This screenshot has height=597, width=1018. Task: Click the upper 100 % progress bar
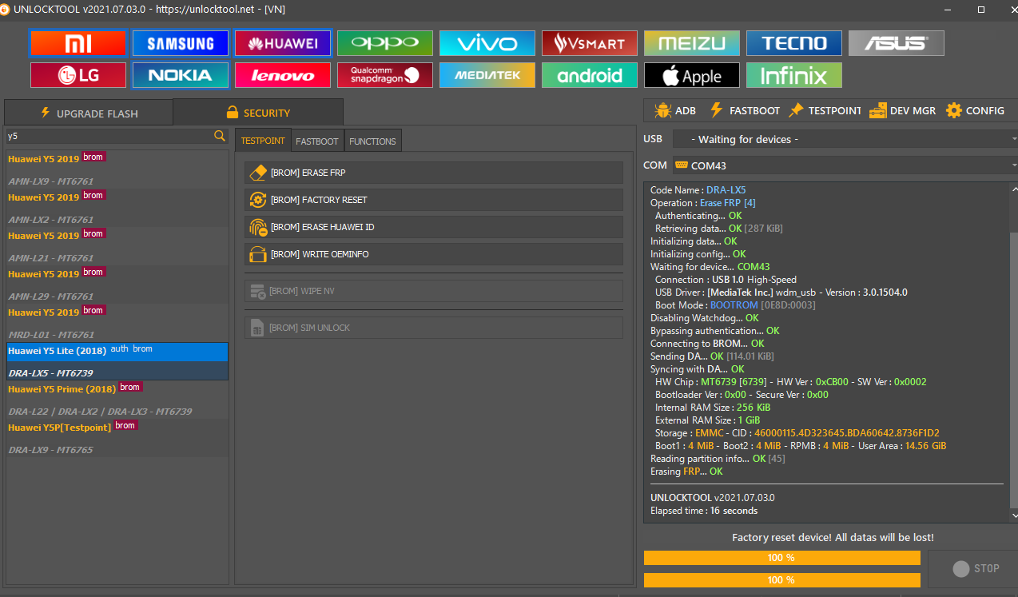[782, 558]
